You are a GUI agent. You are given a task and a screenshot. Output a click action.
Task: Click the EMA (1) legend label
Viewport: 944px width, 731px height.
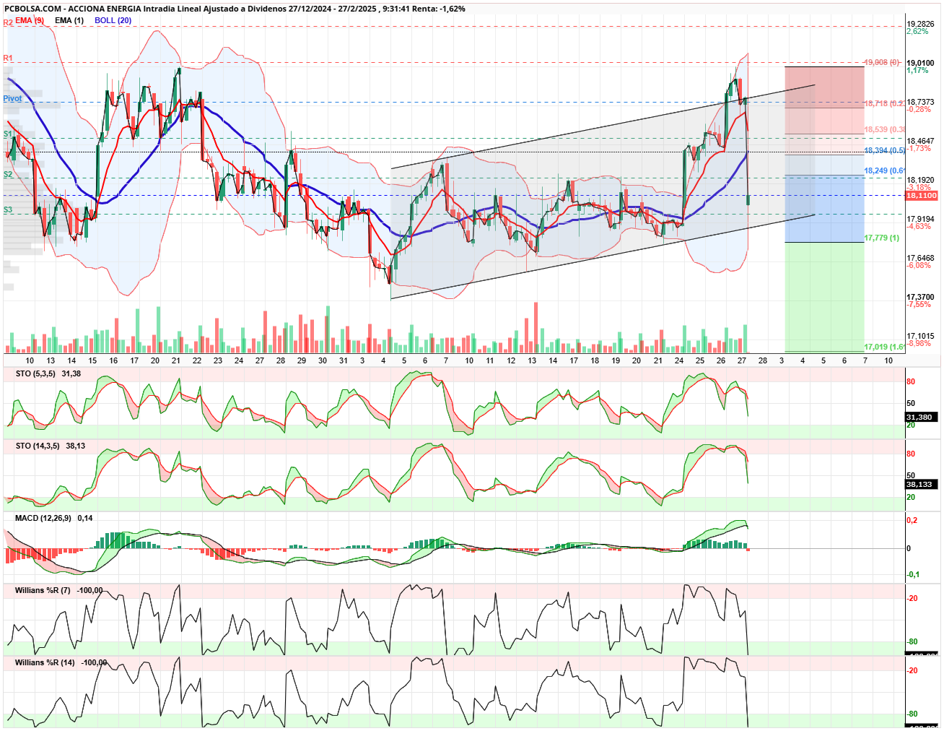tap(69, 20)
